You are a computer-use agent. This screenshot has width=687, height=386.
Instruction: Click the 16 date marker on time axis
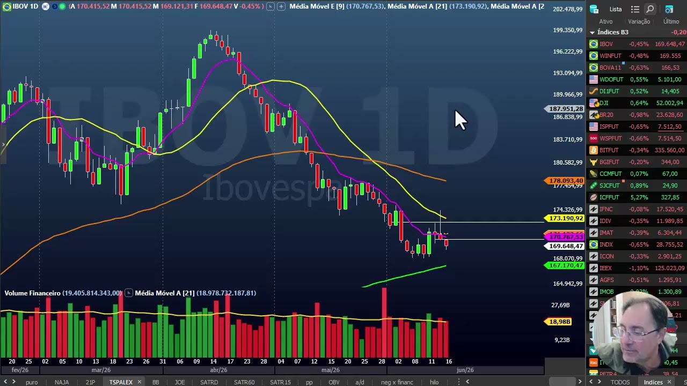tap(449, 361)
